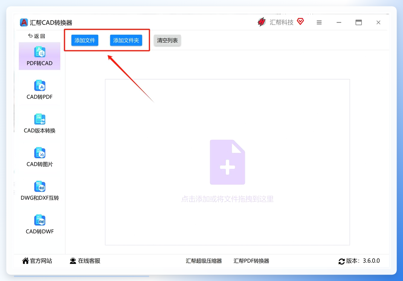Choose the CAD版本转换 icon
Image resolution: width=403 pixels, height=281 pixels.
click(40, 119)
